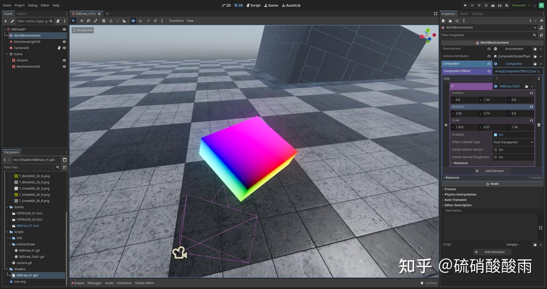Switch to the Shader Editor bottom tab
Screen dimensions: 547x289
pos(144,283)
